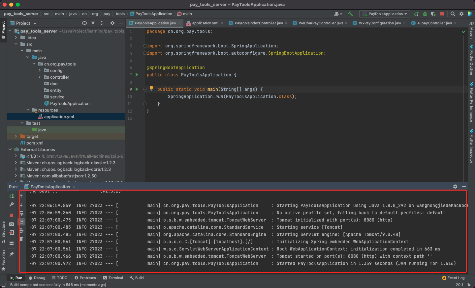Image resolution: width=475 pixels, height=288 pixels.
Task: Stop the application from the top toolbar
Action: click(442, 14)
